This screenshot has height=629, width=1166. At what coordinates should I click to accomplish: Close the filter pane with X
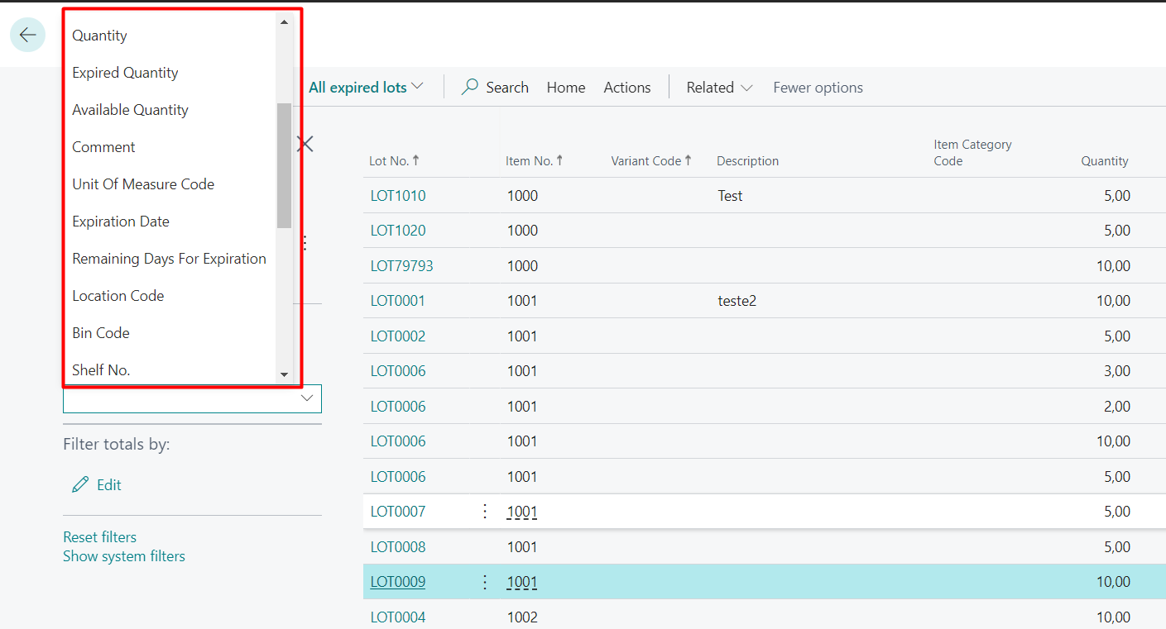[x=306, y=145]
